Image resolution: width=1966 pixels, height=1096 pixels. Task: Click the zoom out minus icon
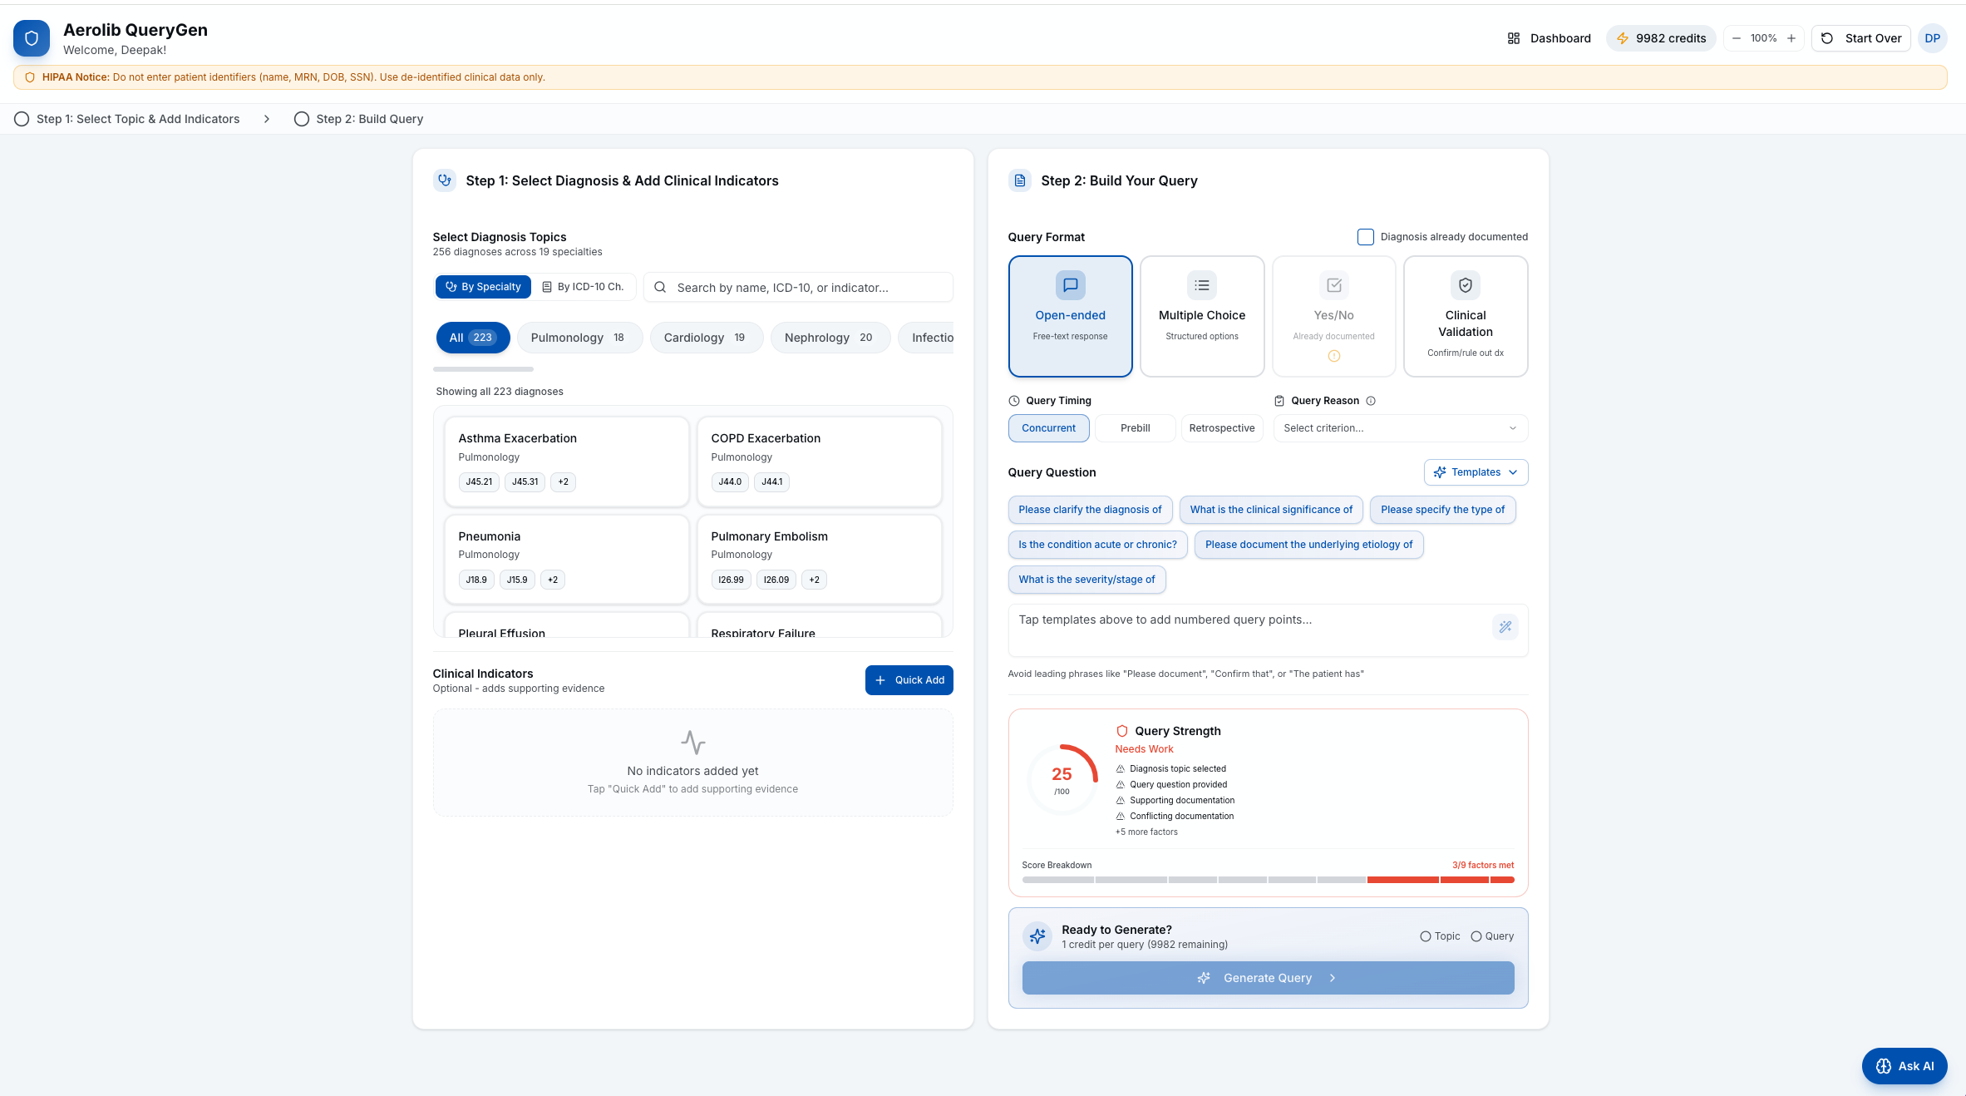coord(1736,38)
